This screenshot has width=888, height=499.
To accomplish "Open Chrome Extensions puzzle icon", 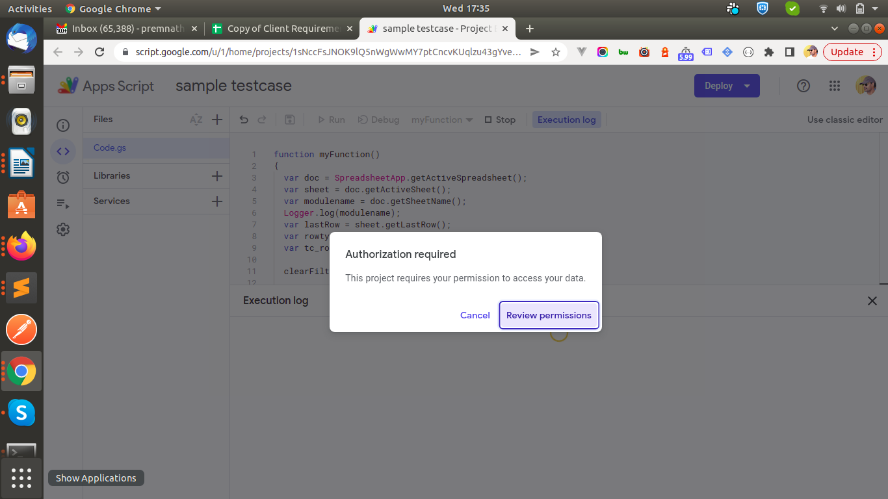I will [769, 52].
